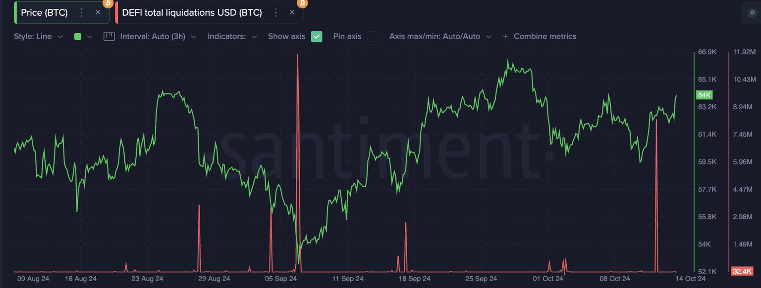Open Price (BTC) three-dot options menu
Screen dimensions: 761x288
[82, 13]
